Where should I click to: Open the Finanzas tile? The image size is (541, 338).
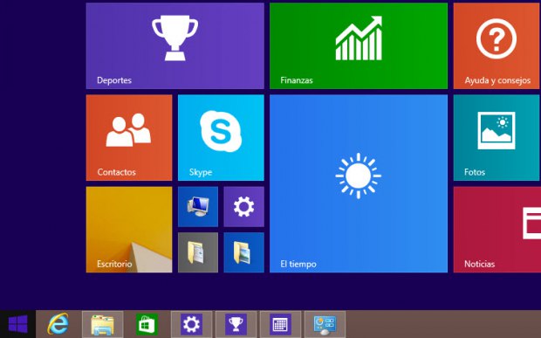coord(359,46)
